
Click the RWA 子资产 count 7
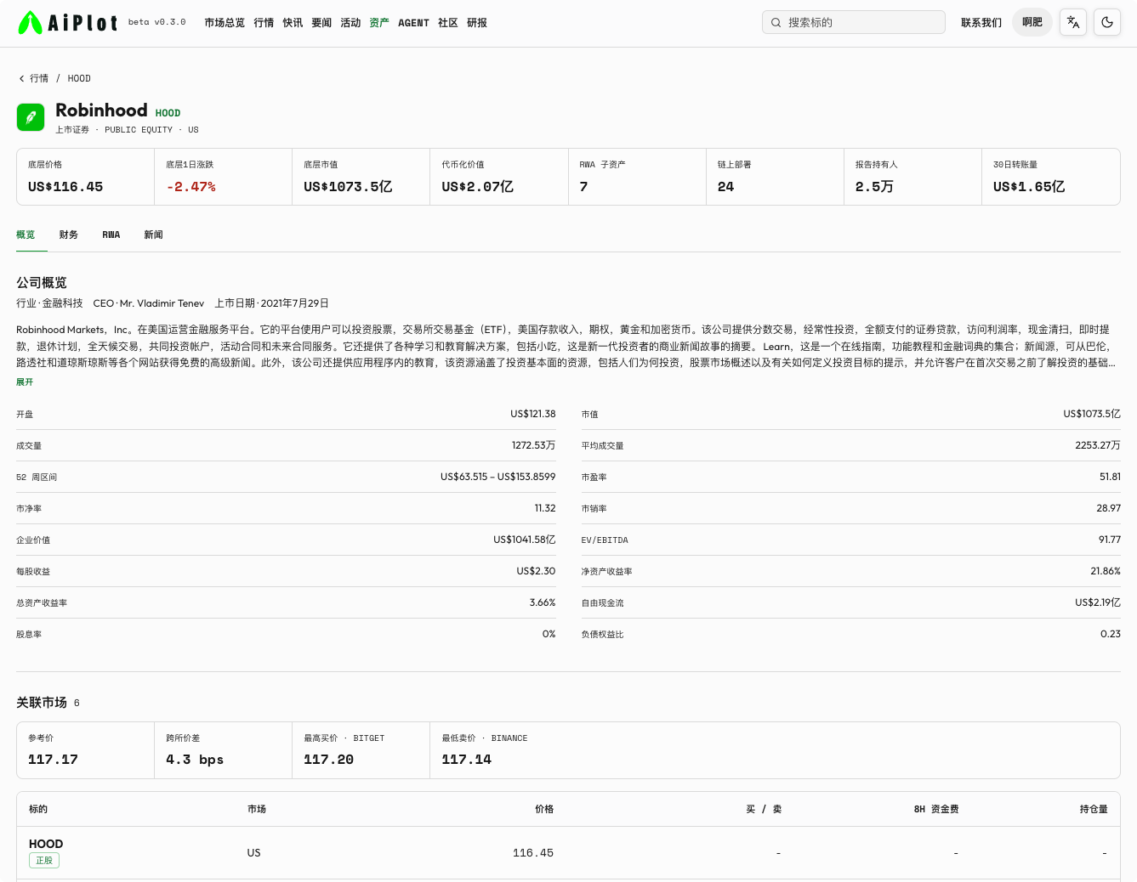point(583,187)
